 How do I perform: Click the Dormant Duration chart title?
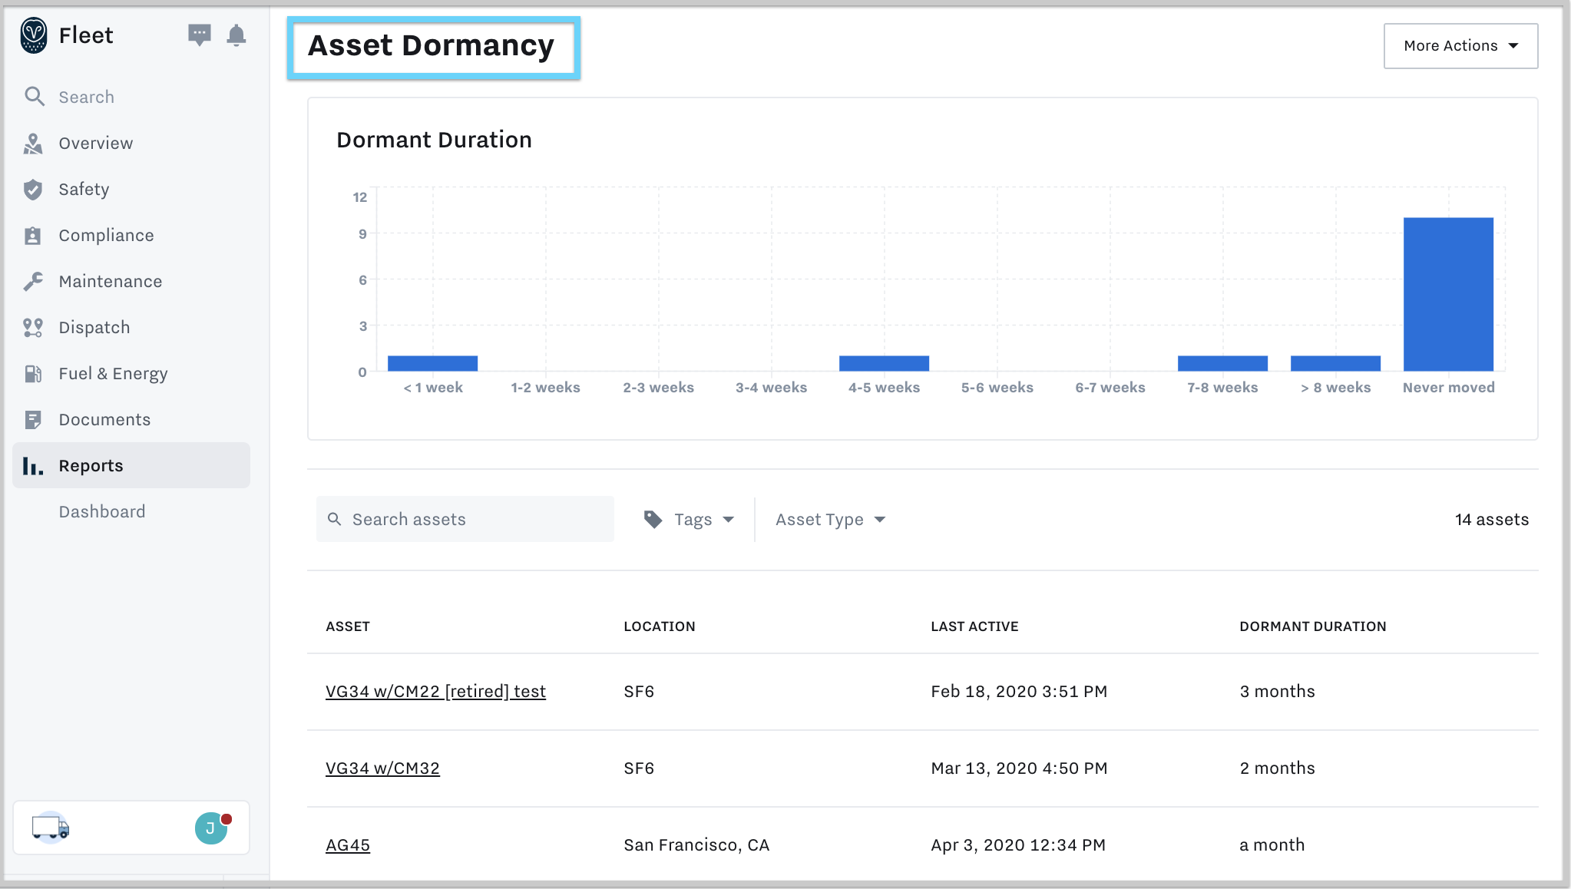pyautogui.click(x=434, y=140)
